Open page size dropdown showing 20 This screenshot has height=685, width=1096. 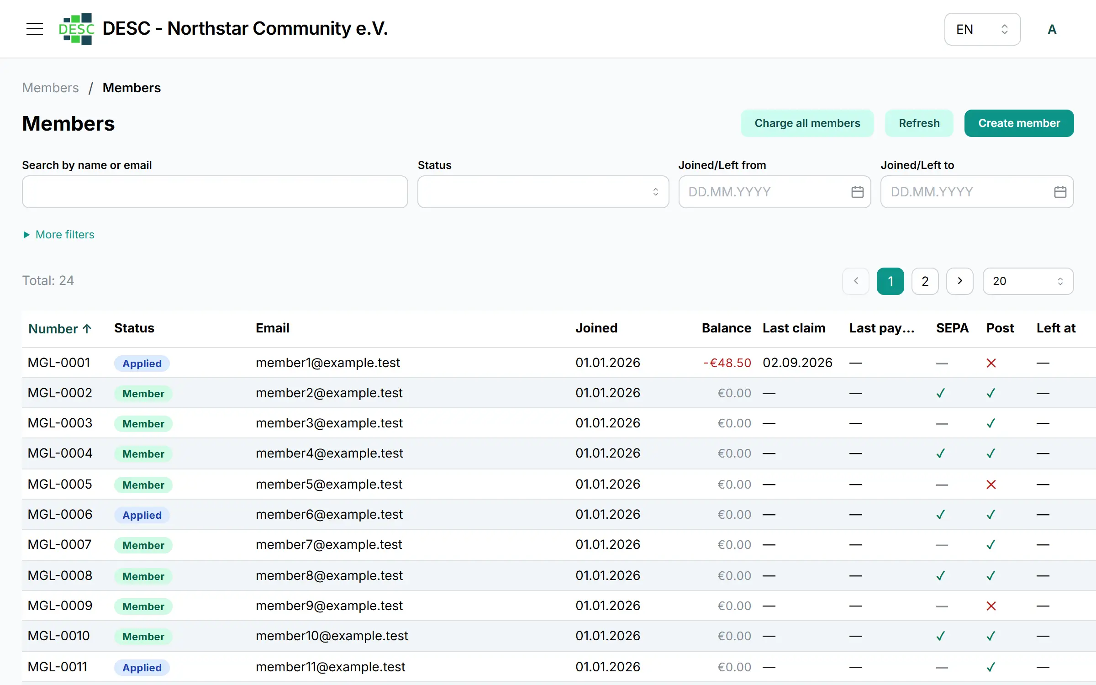point(1028,281)
